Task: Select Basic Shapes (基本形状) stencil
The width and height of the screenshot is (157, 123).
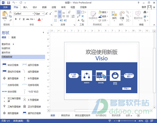Action: pyautogui.click(x=6, y=52)
